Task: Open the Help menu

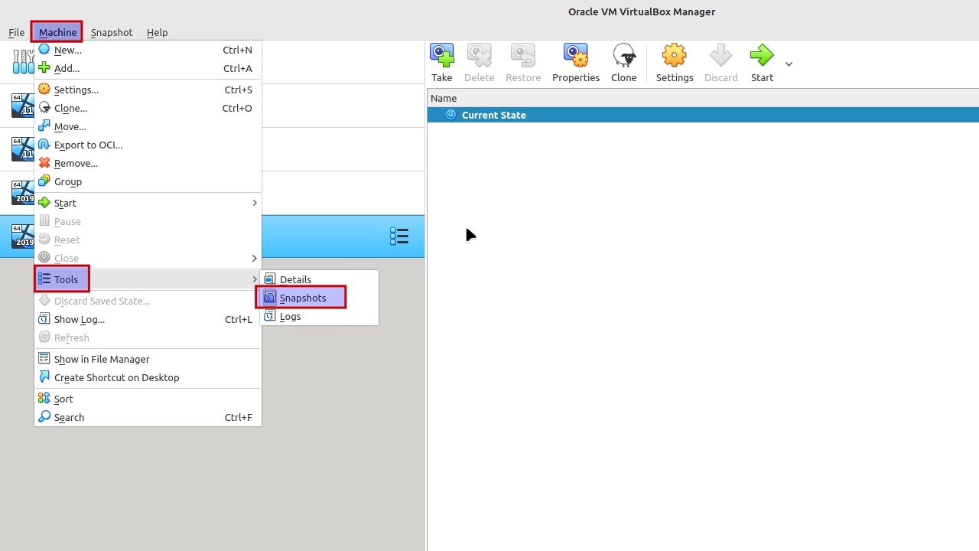Action: [x=157, y=32]
